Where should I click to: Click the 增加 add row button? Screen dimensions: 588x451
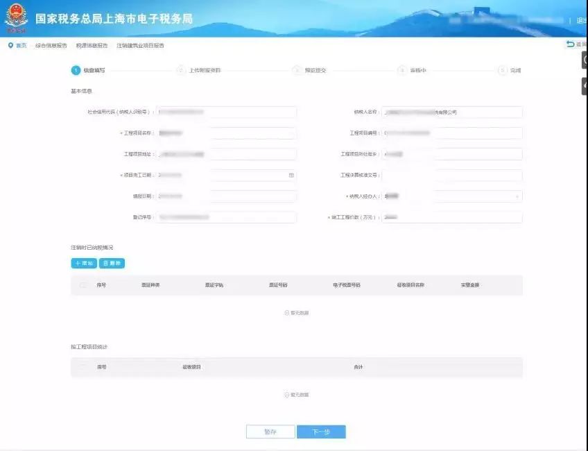[84, 264]
